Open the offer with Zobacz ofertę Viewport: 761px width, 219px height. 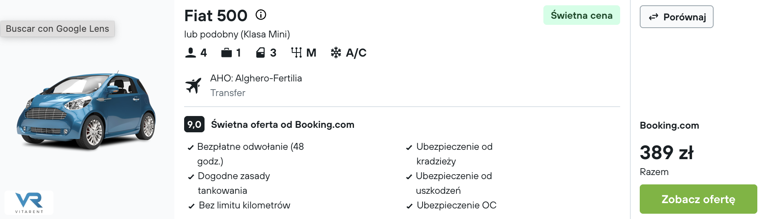698,199
